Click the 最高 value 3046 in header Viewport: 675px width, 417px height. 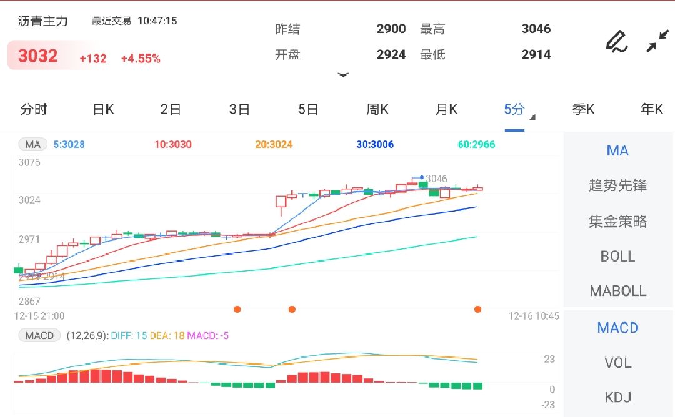536,29
